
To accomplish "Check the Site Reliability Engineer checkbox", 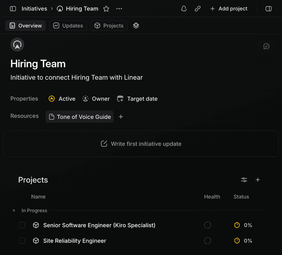I will [22, 241].
